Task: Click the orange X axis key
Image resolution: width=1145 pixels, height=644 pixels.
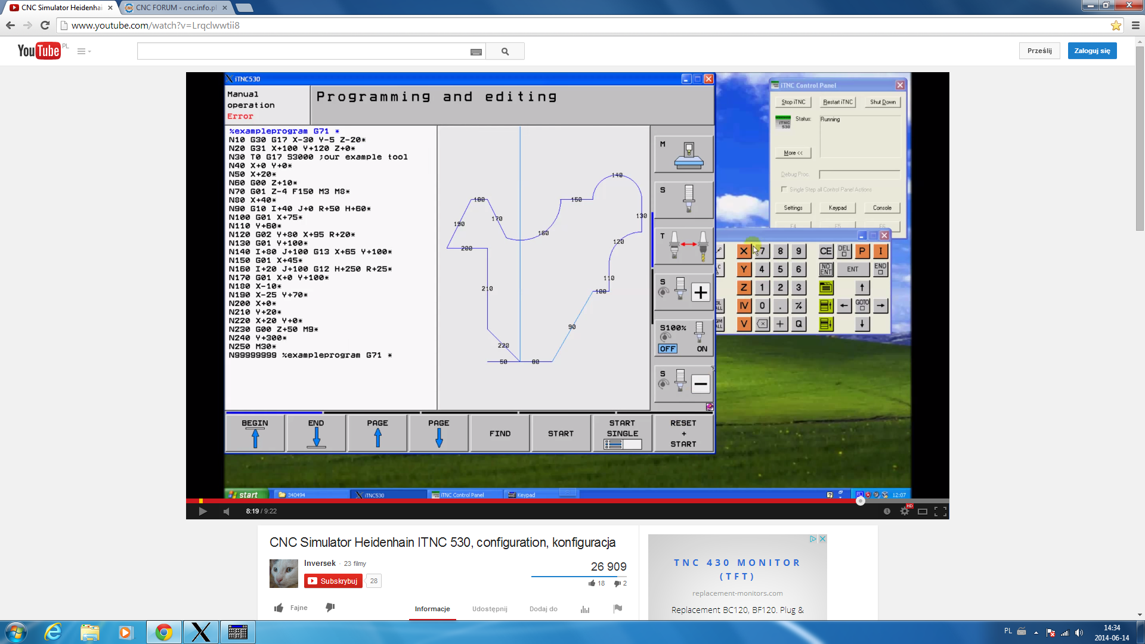Action: coord(744,251)
